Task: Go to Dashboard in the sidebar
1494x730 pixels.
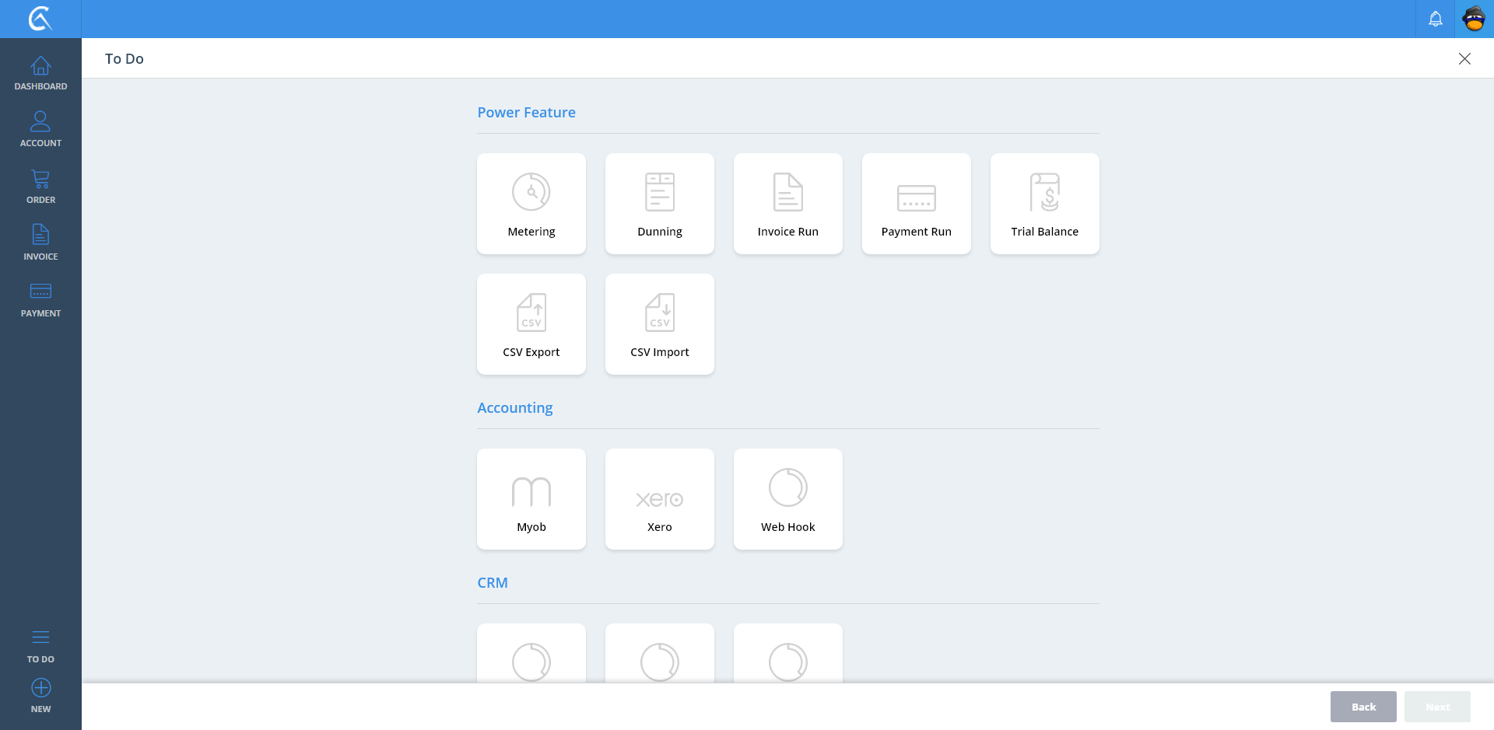Action: (40, 74)
